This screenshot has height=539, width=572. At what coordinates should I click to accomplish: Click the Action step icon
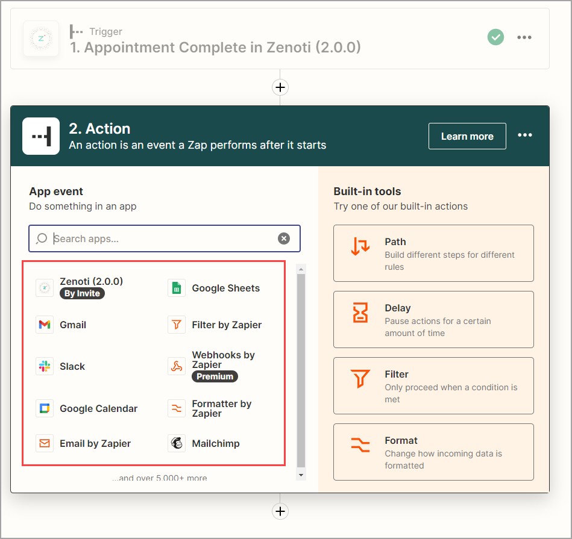pos(41,136)
